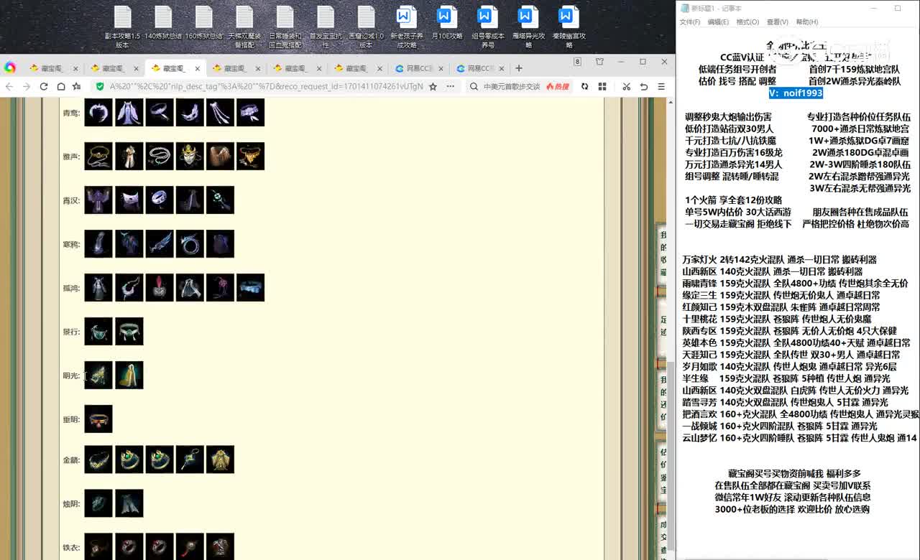
Task: Click last item icon in 金麟 row
Action: [x=220, y=459]
